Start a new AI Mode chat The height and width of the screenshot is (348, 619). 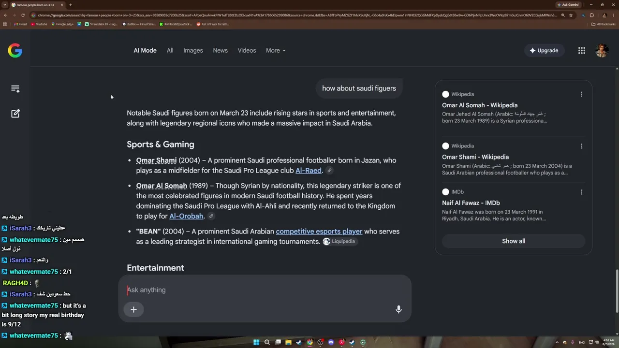pos(15,114)
